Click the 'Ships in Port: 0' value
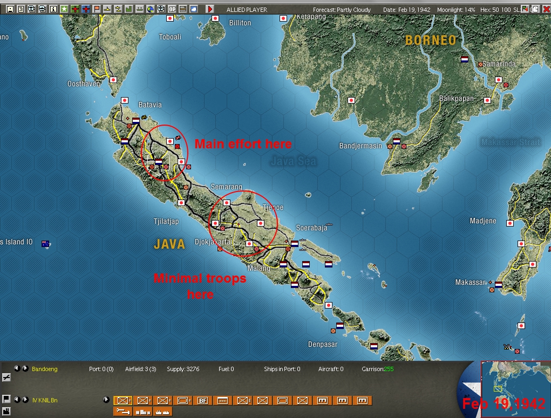 282,369
